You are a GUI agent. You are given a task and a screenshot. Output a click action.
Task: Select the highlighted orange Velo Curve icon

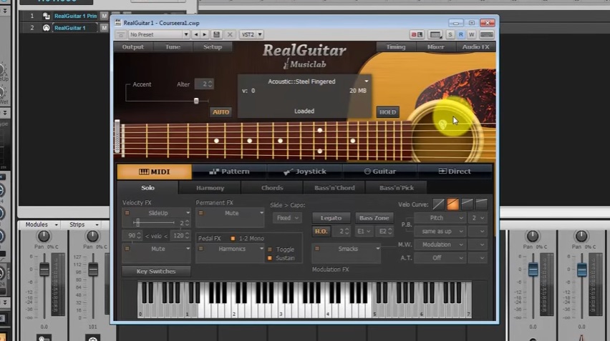pyautogui.click(x=452, y=204)
